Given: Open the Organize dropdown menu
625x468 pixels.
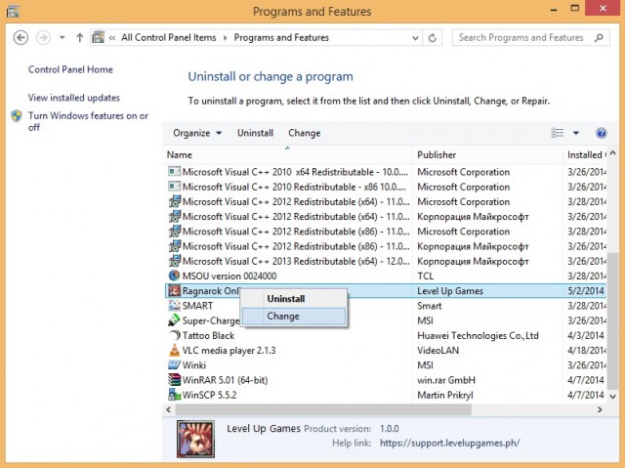Looking at the screenshot, I should [197, 133].
